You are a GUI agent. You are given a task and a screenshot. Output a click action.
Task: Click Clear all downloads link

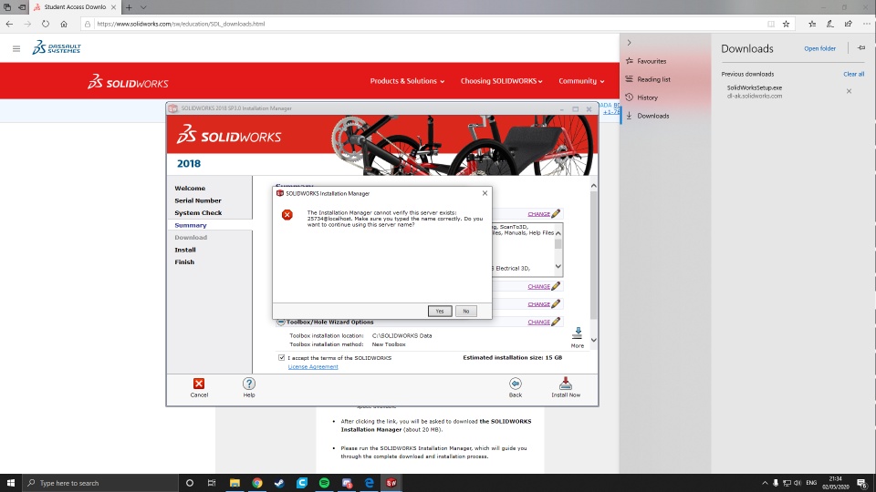[853, 74]
